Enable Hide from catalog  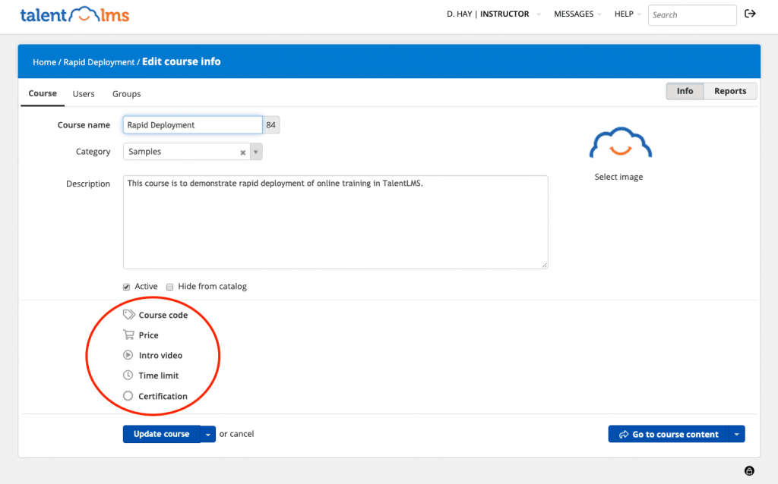tap(169, 286)
